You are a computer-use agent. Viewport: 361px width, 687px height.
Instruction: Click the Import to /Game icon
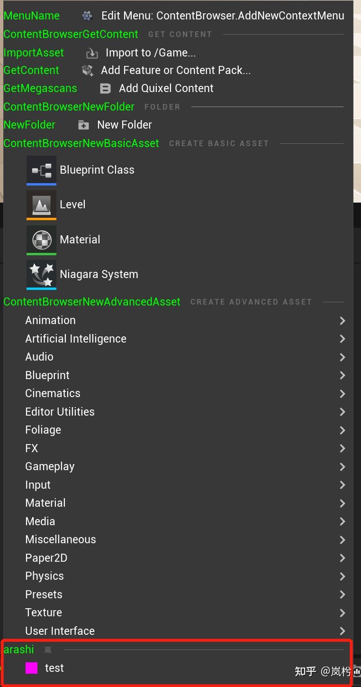tap(91, 53)
